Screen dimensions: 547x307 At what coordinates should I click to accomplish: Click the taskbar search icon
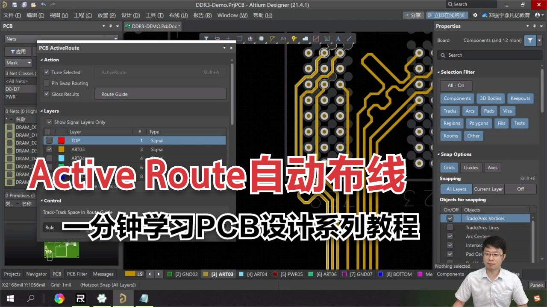coord(31,298)
